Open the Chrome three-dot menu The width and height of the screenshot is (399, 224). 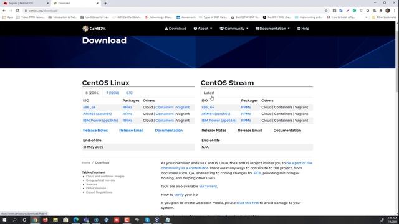[395, 11]
